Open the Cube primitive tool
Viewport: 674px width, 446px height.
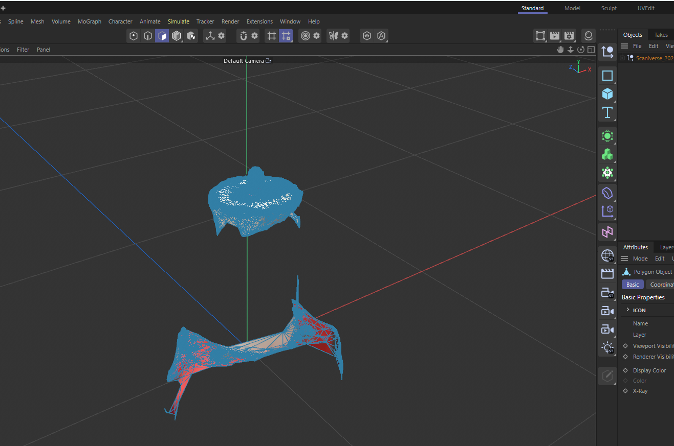click(x=607, y=94)
